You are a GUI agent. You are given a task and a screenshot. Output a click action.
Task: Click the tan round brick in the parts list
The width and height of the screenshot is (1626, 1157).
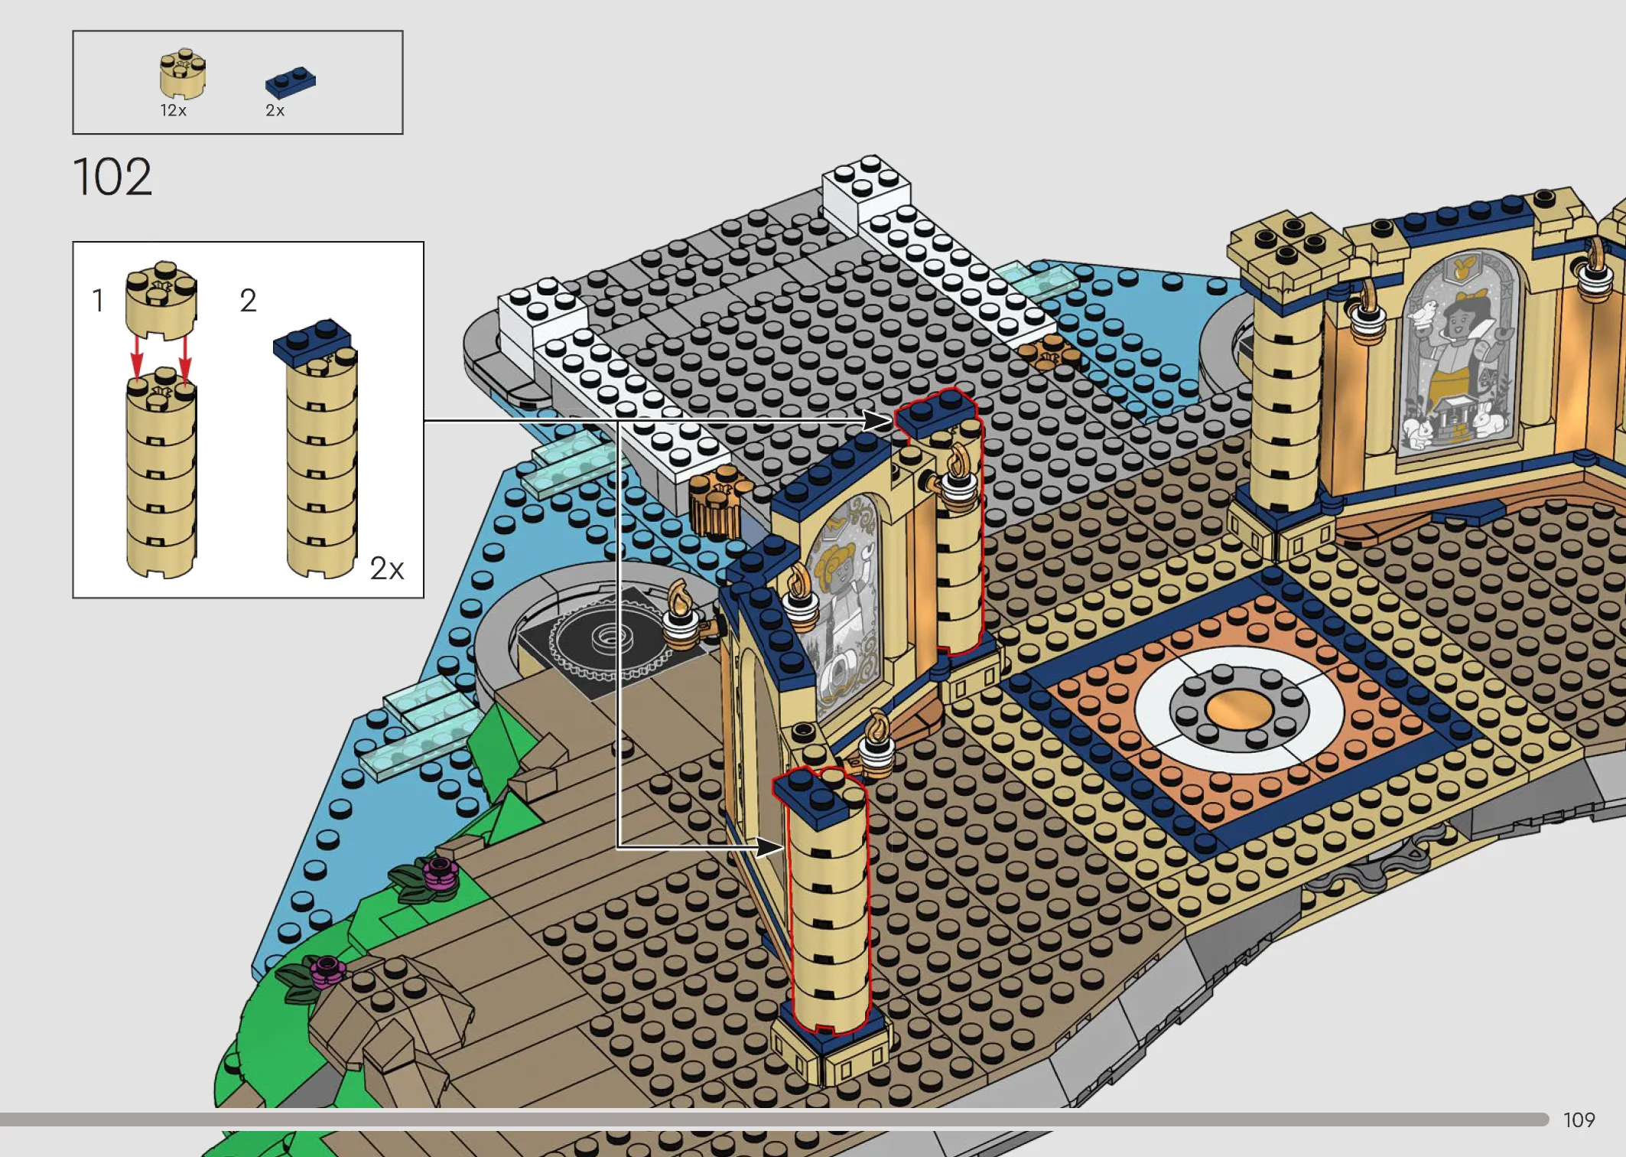pyautogui.click(x=182, y=73)
